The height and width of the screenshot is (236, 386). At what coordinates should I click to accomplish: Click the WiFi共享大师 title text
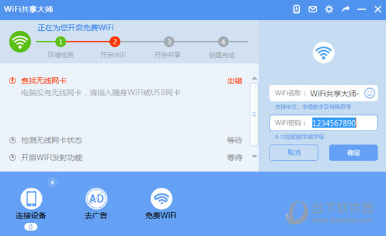(28, 9)
